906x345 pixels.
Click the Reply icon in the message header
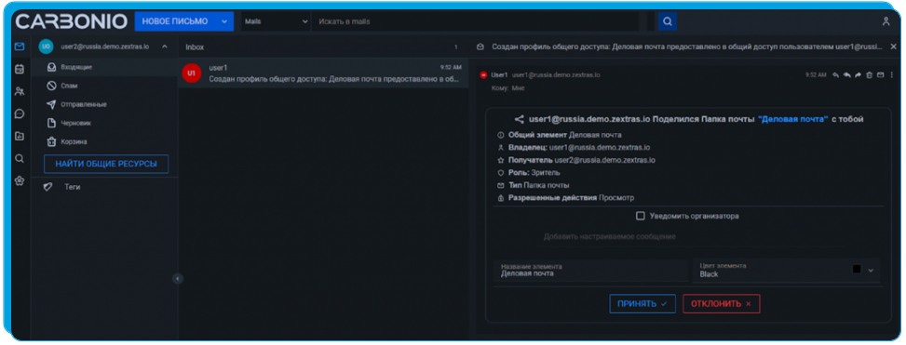[835, 75]
